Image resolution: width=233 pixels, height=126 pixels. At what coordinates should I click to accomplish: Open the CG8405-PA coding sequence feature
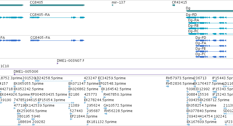pyautogui.click(x=57, y=40)
